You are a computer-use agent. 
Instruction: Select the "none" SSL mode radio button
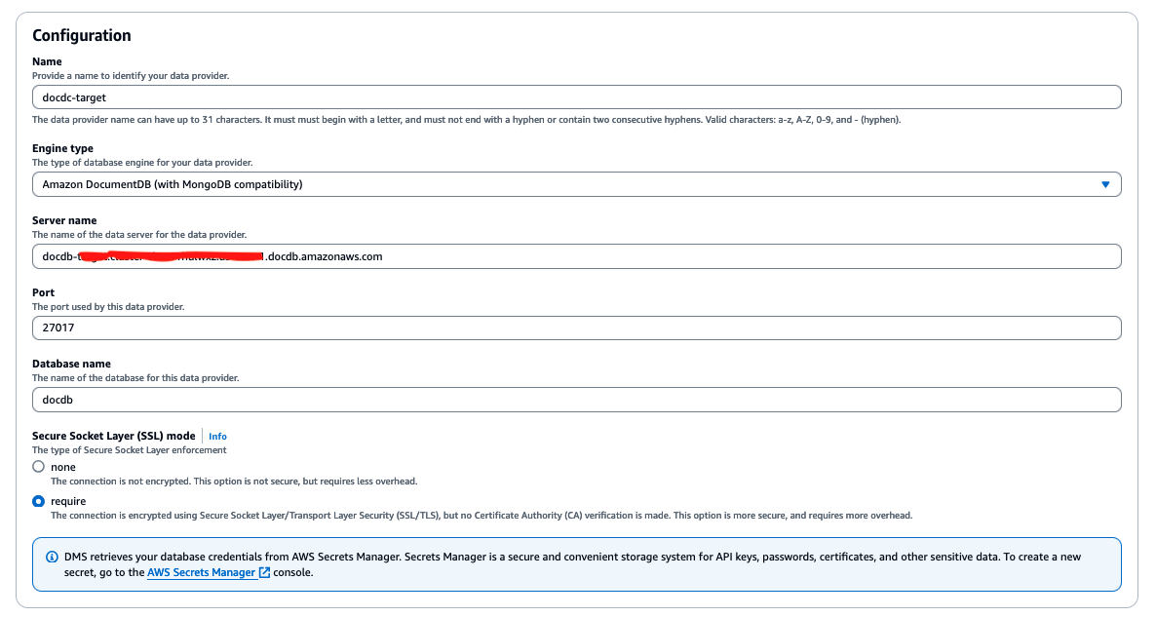coord(39,467)
